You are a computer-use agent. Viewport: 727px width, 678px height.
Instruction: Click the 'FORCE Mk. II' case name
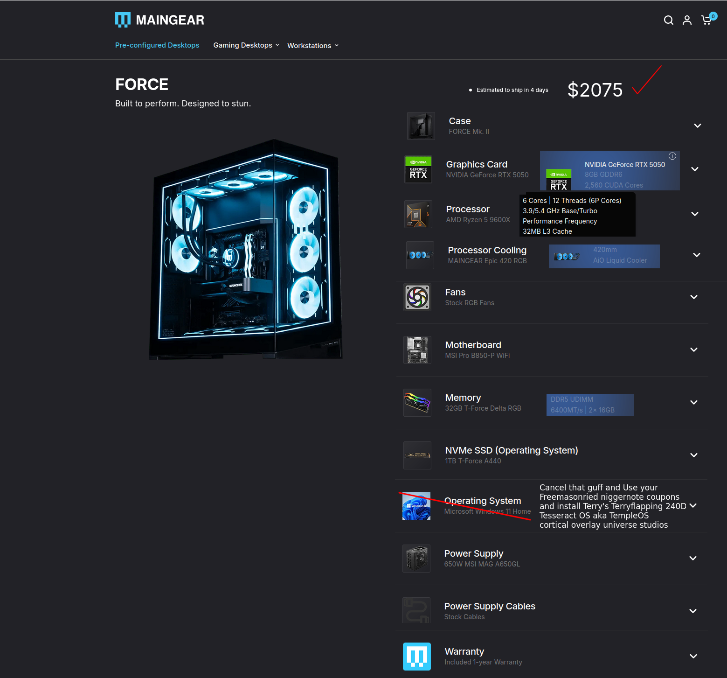coord(469,132)
